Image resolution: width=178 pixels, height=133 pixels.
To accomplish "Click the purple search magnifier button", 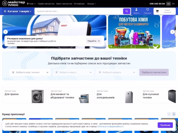I will coord(126,11).
